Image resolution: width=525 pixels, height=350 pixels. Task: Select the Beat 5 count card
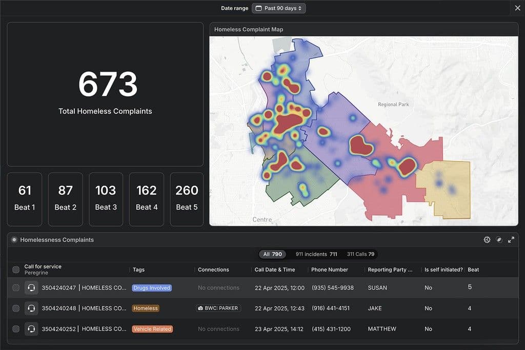click(187, 199)
